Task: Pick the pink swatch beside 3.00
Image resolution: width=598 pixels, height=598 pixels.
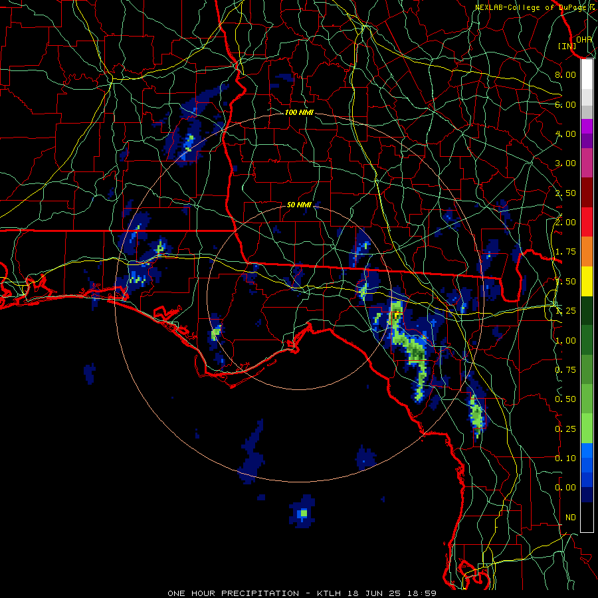Action: pyautogui.click(x=587, y=163)
